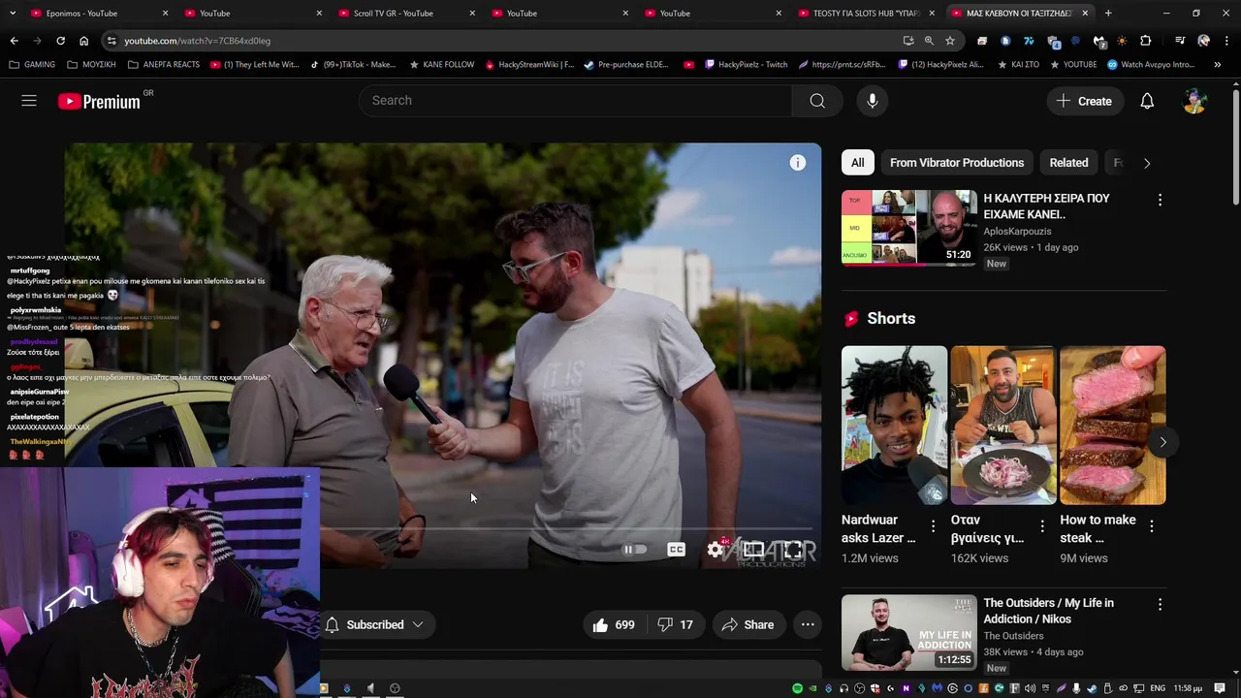
Task: Open OBS icon on taskbar
Action: [x=395, y=688]
